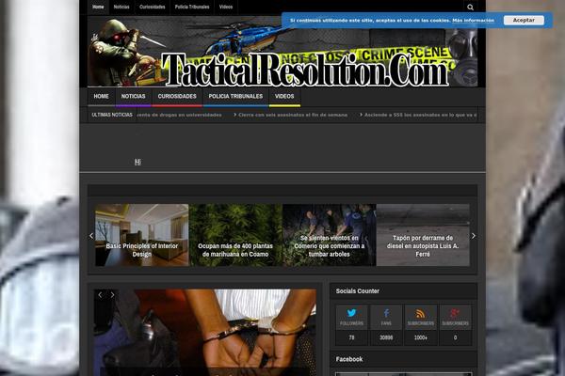The width and height of the screenshot is (565, 376).
Task: Select Policia Tribunales in the top black bar
Action: (x=192, y=7)
